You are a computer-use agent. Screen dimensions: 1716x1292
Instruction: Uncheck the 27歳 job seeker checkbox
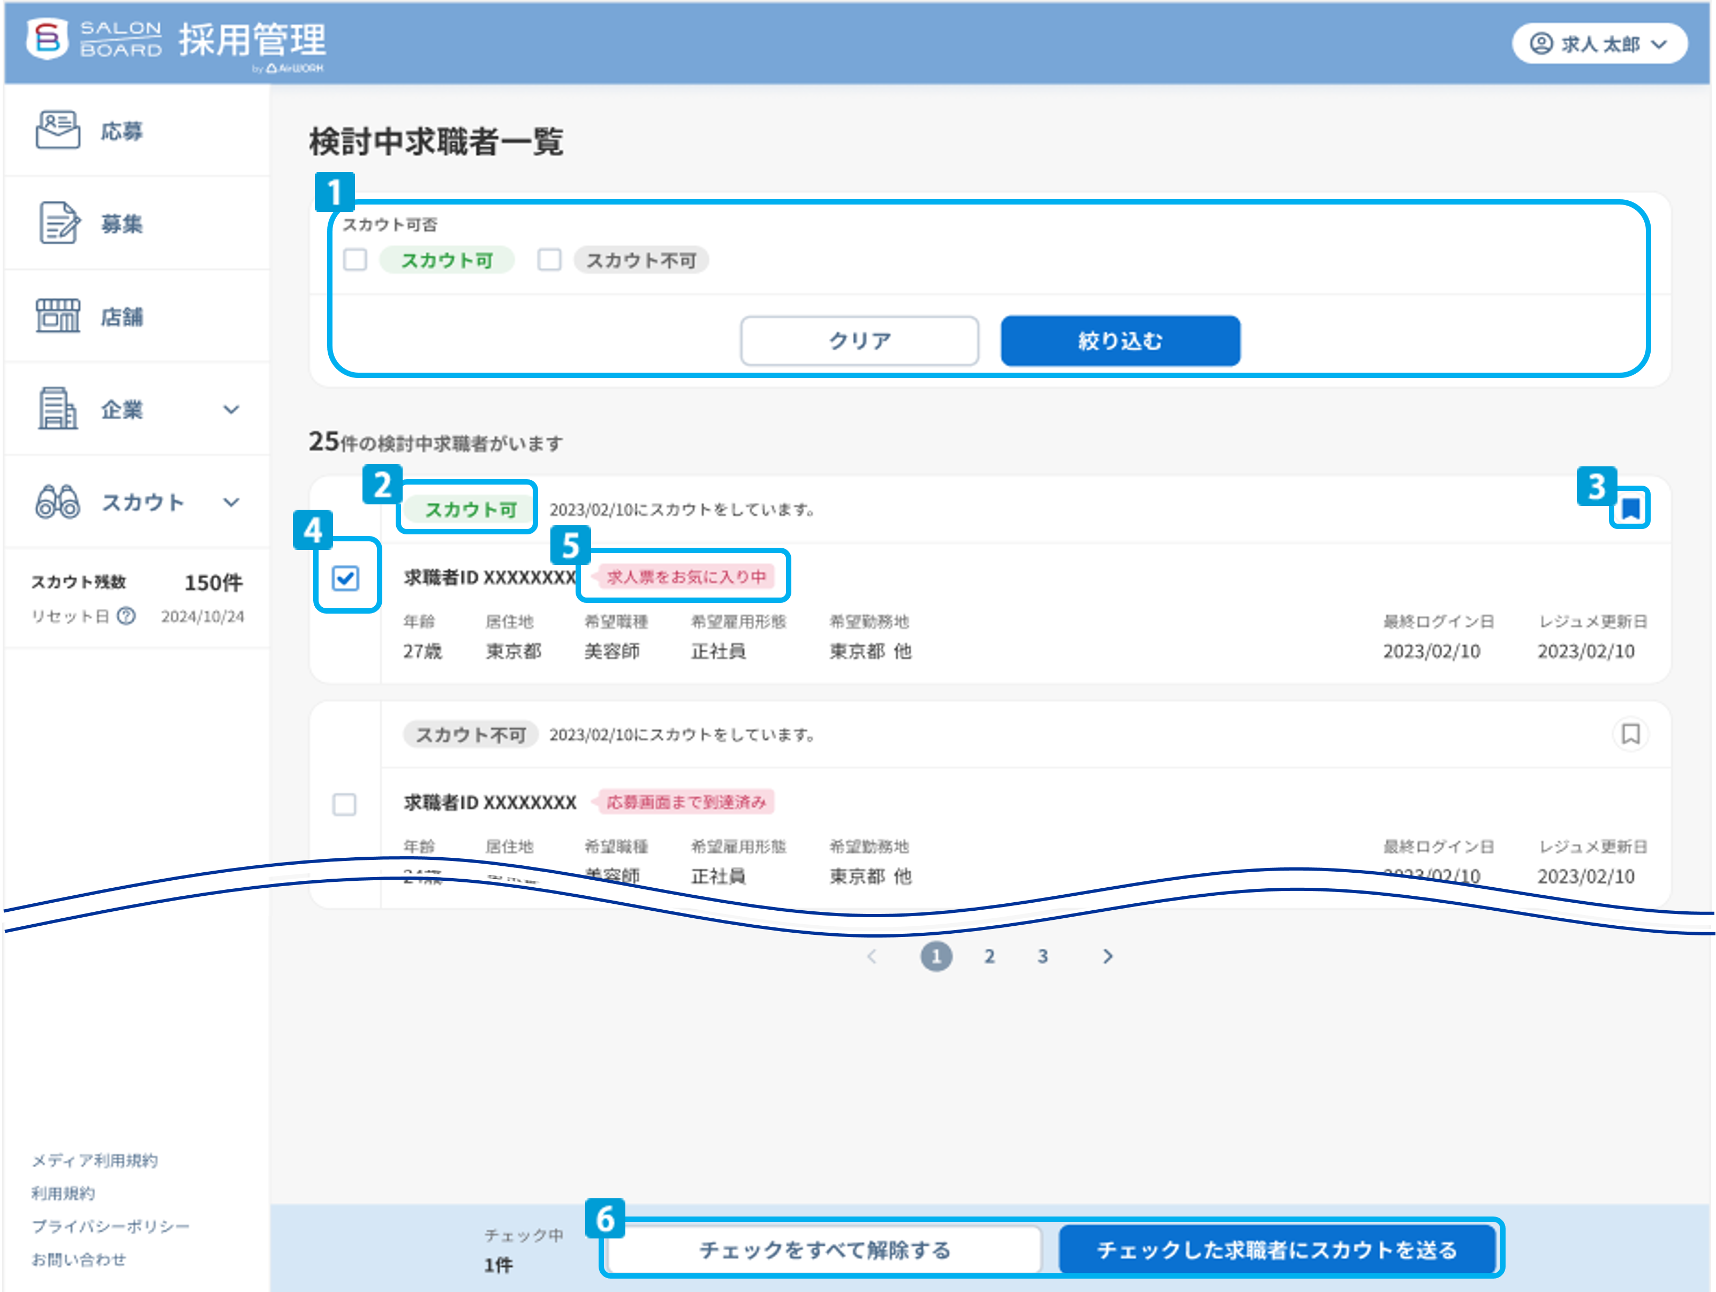345,578
